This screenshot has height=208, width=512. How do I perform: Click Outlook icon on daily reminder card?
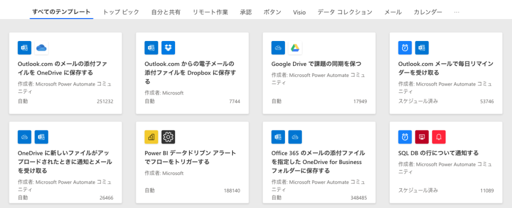coord(422,47)
